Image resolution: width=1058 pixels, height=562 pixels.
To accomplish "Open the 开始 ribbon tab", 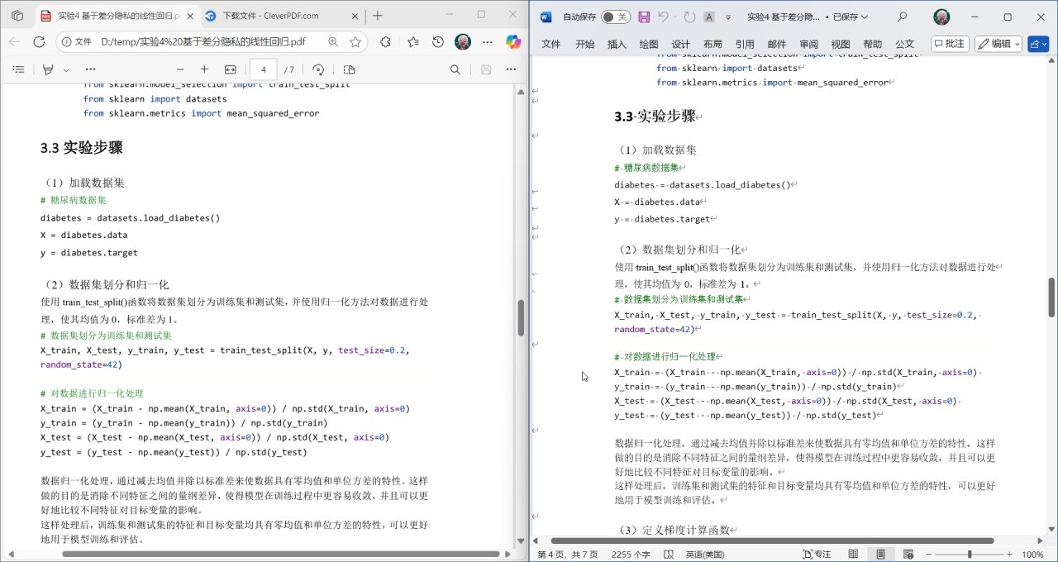I will tap(585, 44).
